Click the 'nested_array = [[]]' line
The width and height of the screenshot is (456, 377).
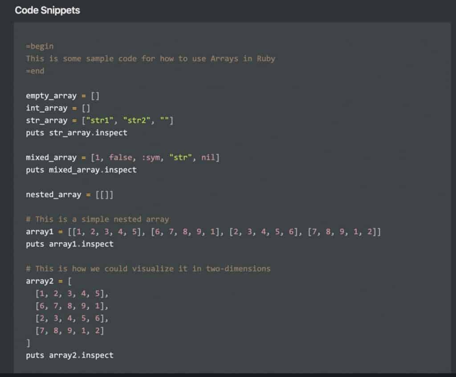69,195
